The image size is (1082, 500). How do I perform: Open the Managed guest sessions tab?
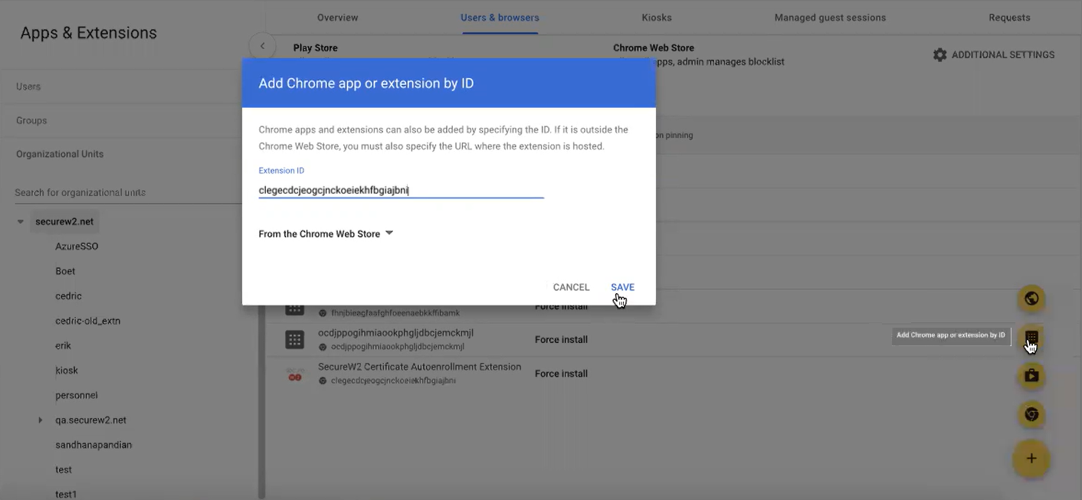[x=830, y=18]
